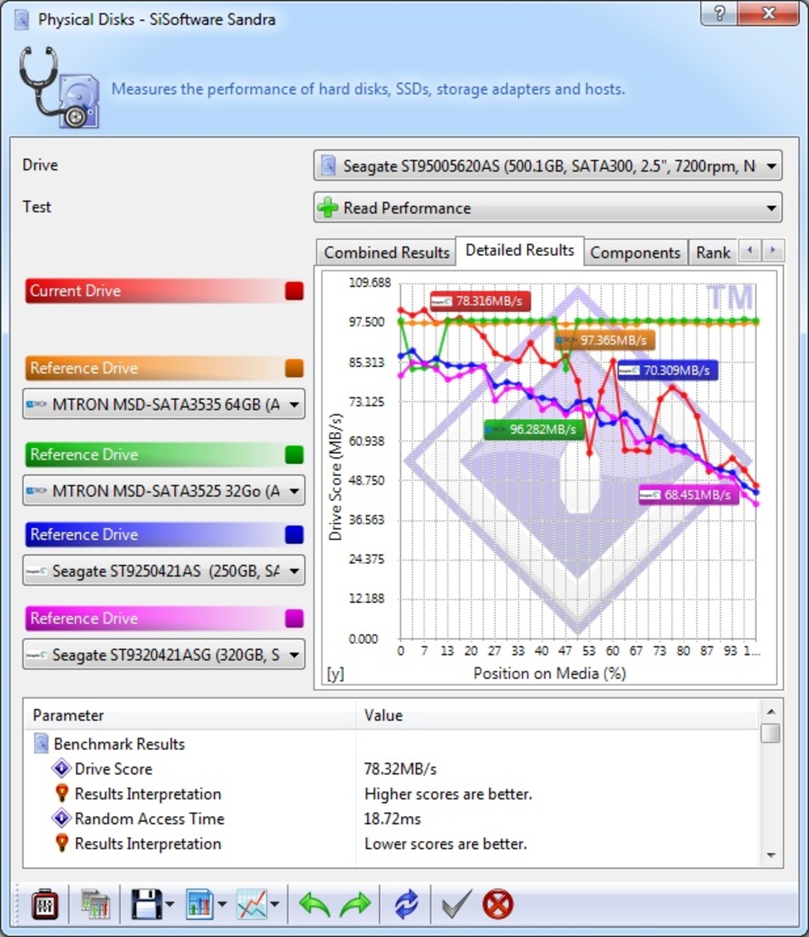Expand MTRON MSD-SATA3525 32Go reference dropdown

(164, 491)
